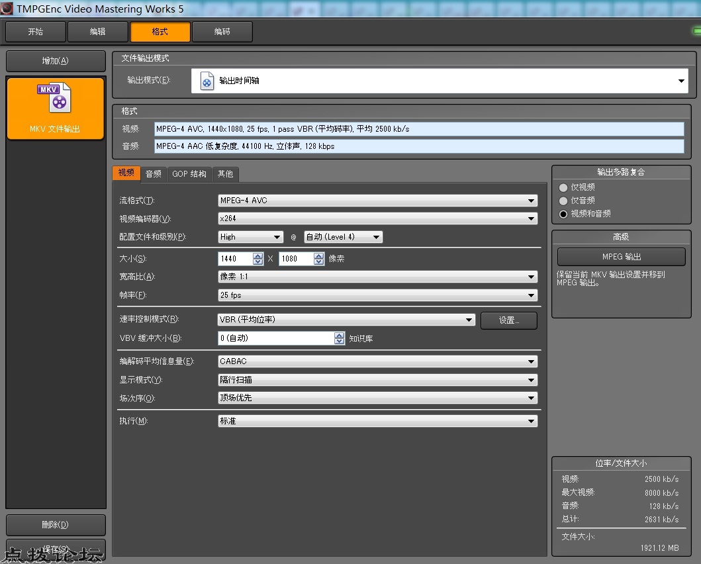Open the 显示模式 隔行扫描 dropdown
701x564 pixels.
click(377, 380)
